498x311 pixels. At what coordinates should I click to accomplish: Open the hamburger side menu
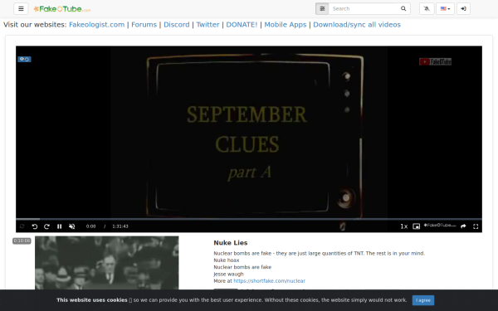click(21, 8)
